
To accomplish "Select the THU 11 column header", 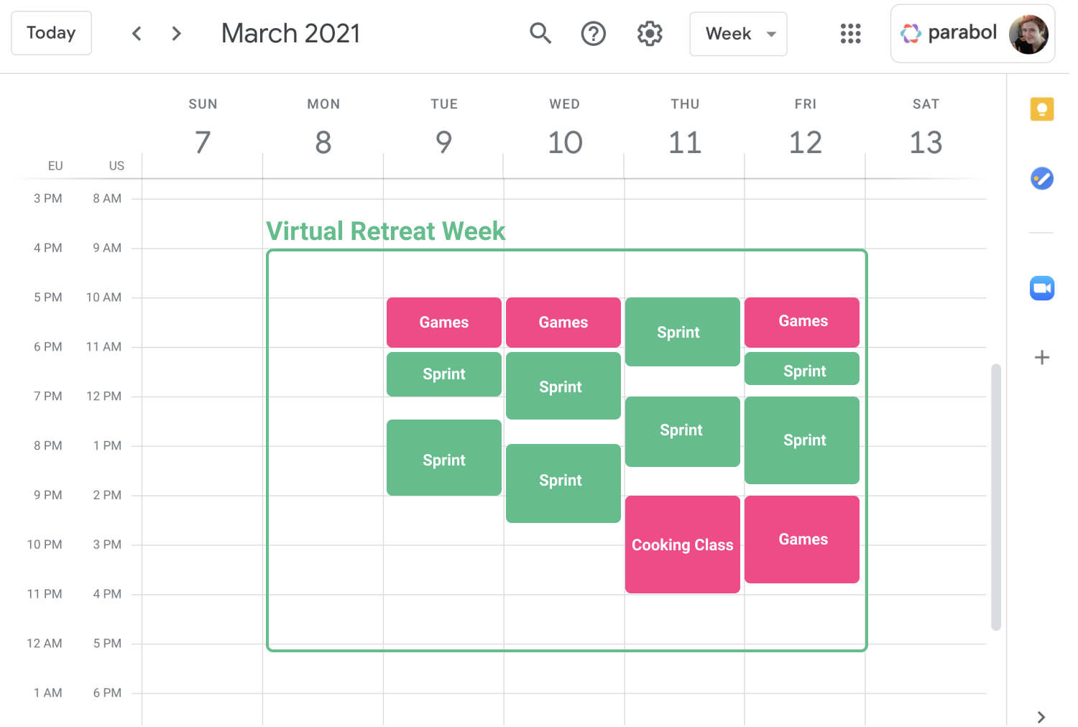I will 685,126.
